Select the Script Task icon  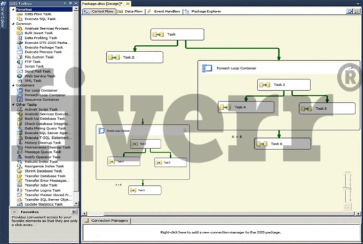click(20, 66)
